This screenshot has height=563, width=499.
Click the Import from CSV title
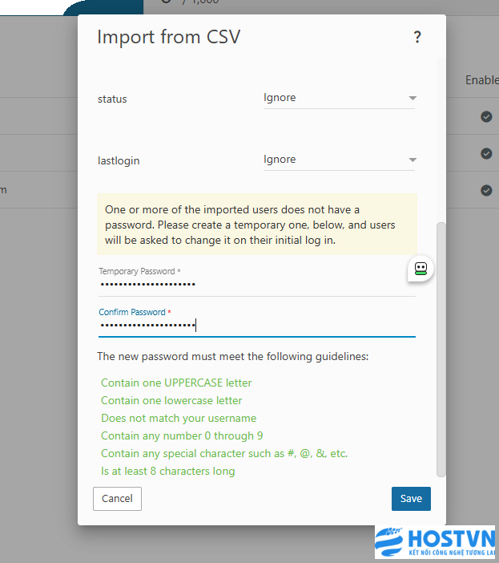click(168, 37)
